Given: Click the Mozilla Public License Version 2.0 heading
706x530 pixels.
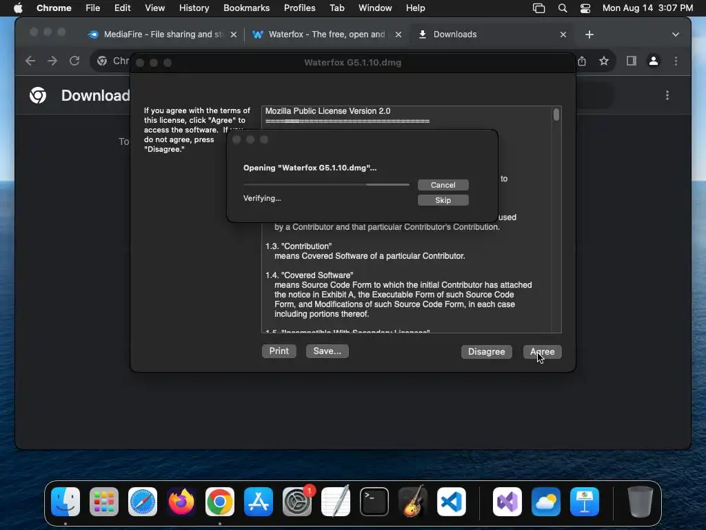Looking at the screenshot, I should click(x=327, y=111).
